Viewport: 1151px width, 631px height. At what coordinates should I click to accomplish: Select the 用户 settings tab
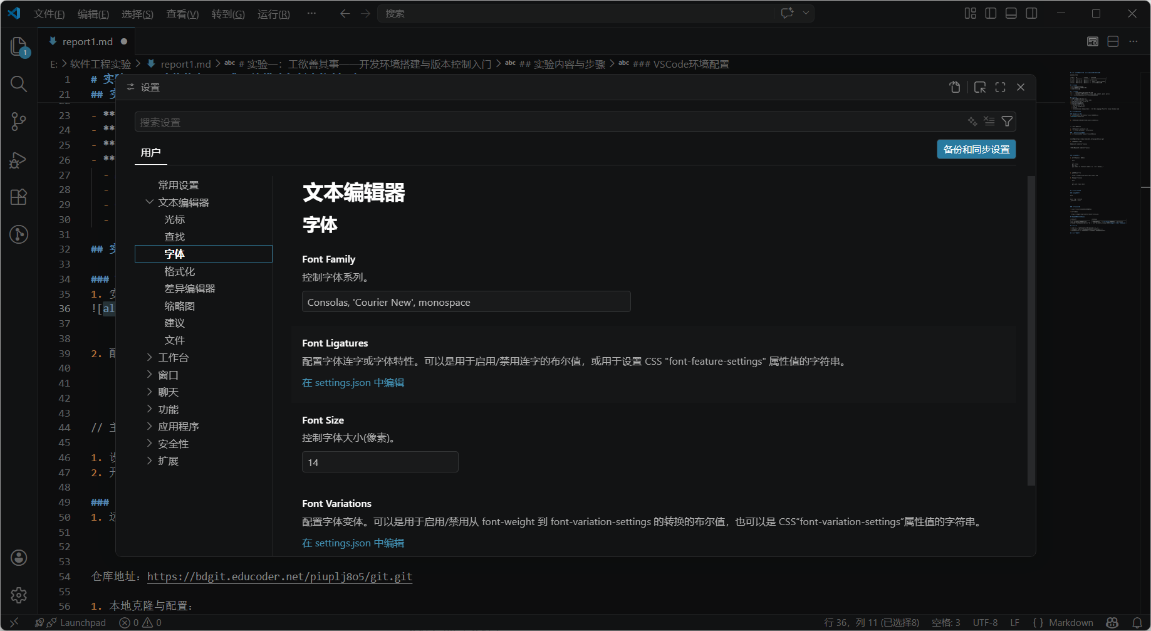click(x=150, y=152)
